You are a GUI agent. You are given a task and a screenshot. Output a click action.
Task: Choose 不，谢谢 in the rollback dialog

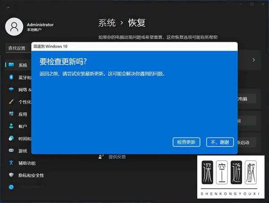(220, 142)
